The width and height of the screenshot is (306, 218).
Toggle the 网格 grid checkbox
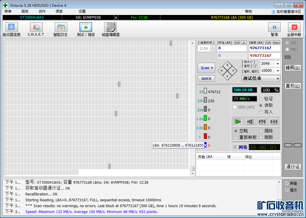point(235,147)
